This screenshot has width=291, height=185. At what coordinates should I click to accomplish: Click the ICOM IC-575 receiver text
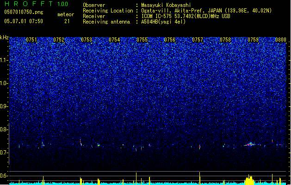click(x=186, y=16)
